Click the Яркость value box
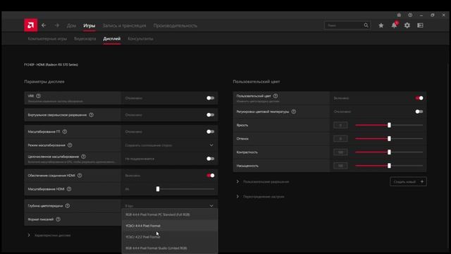Screen dimensions: 451x254 pos(340,126)
